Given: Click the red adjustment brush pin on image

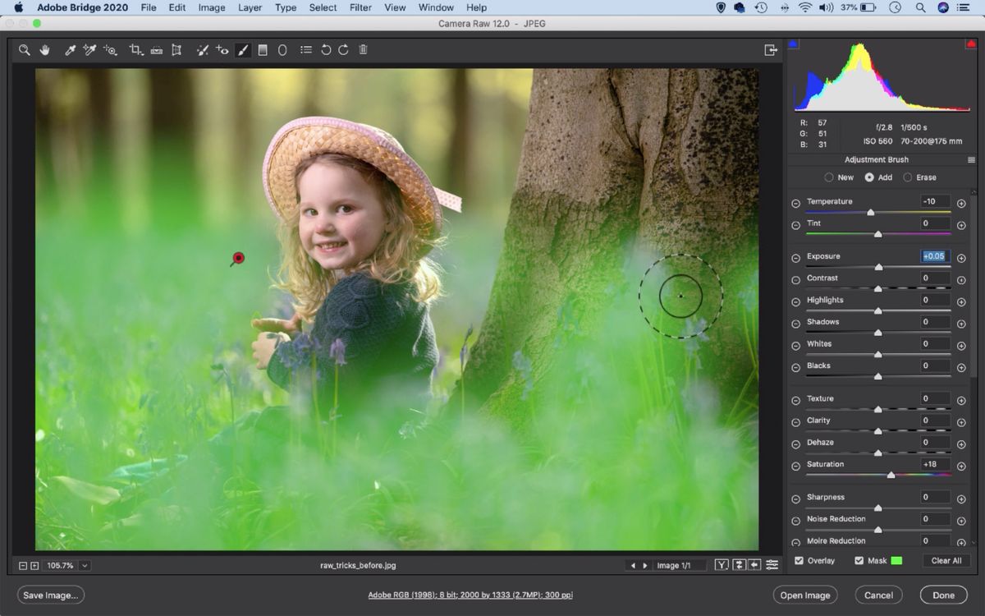Looking at the screenshot, I should pos(239,258).
